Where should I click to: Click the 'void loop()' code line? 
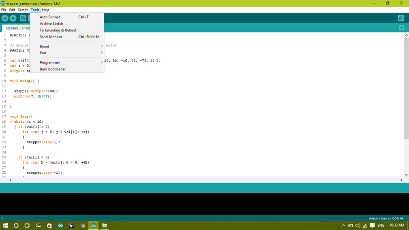[21, 117]
